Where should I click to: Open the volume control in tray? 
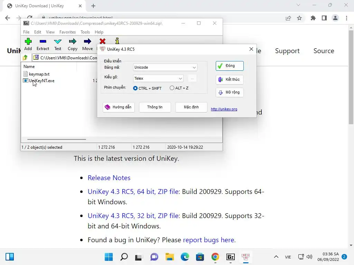click(309, 257)
